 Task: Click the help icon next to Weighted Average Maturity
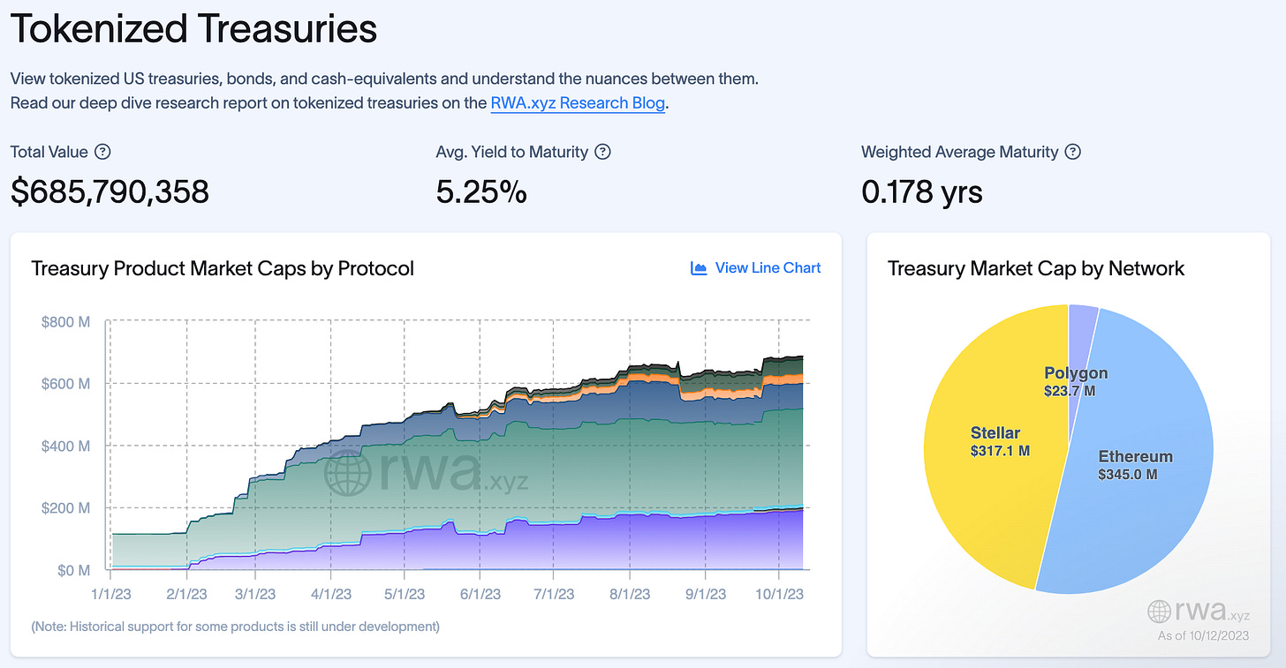[1073, 152]
